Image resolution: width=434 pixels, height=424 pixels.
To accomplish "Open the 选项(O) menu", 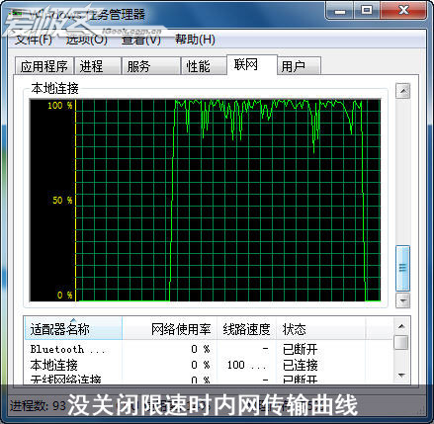I will (86, 40).
